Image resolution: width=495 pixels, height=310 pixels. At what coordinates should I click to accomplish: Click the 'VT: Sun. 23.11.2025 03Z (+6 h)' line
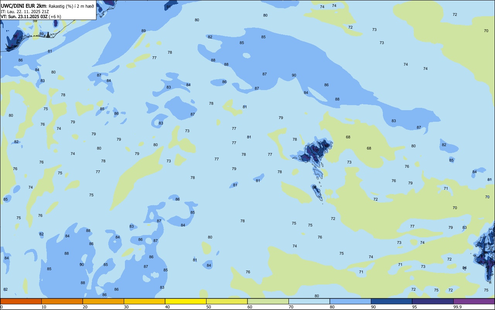[x=31, y=17]
